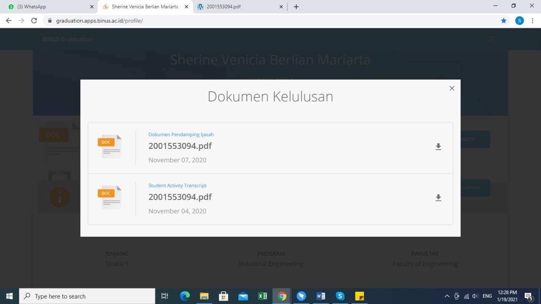Viewport: 541px width, 304px height.
Task: Reload the current page
Action: pyautogui.click(x=34, y=21)
